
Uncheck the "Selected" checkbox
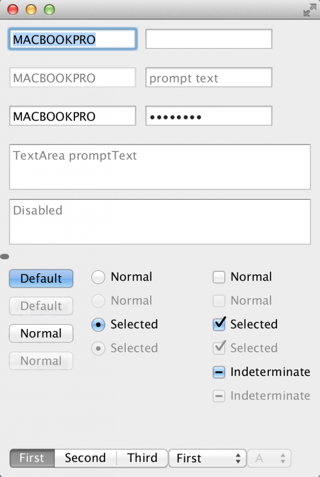(218, 324)
